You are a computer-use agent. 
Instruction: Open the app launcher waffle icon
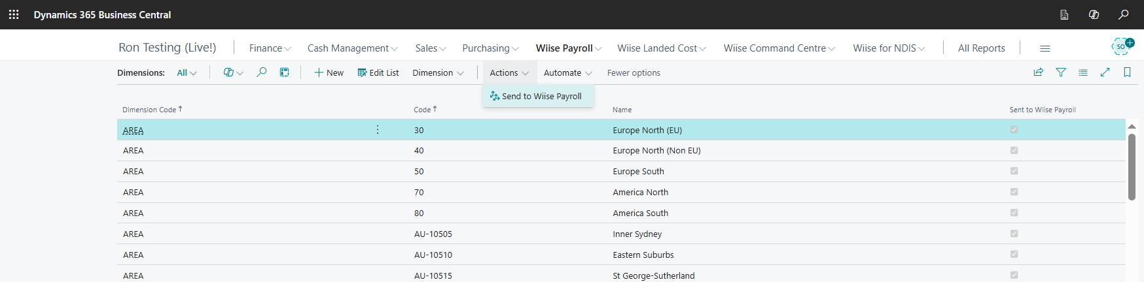click(x=14, y=14)
